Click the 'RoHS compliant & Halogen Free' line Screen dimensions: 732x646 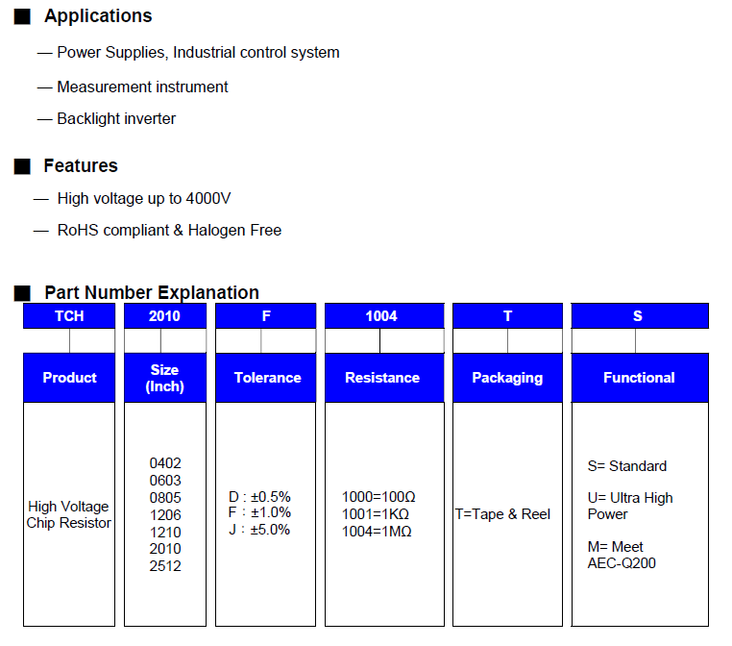click(169, 231)
